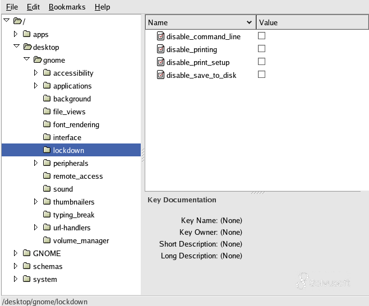
Task: Click the thumbnailers folder icon
Action: tap(47, 201)
